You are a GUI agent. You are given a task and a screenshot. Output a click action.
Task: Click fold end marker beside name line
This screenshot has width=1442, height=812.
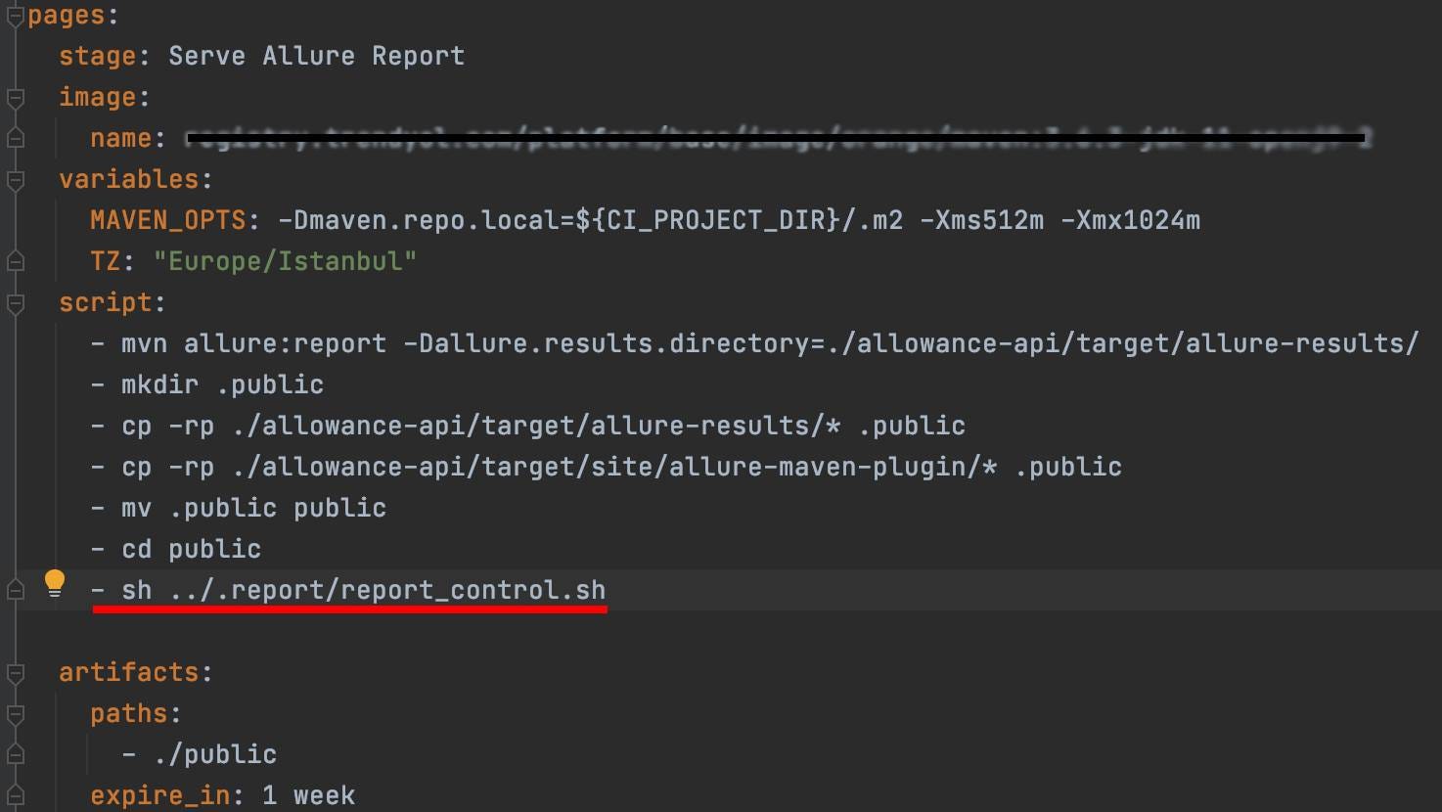pyautogui.click(x=15, y=138)
